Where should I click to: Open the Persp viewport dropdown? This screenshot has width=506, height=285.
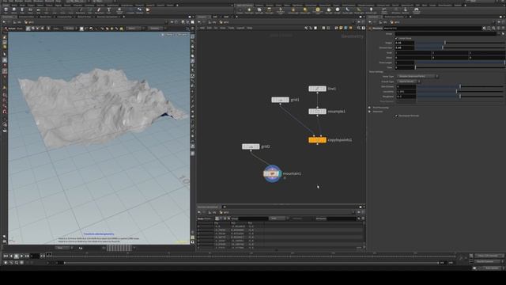pos(169,34)
